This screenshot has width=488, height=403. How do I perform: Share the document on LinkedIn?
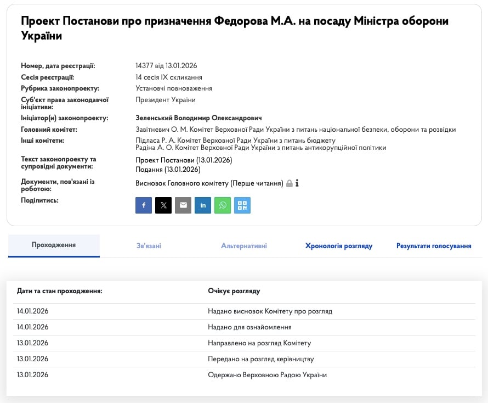(202, 205)
